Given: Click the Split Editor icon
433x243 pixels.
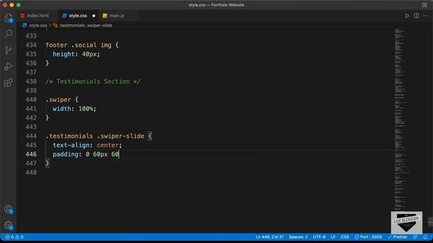Looking at the screenshot, I should pyautogui.click(x=416, y=16).
